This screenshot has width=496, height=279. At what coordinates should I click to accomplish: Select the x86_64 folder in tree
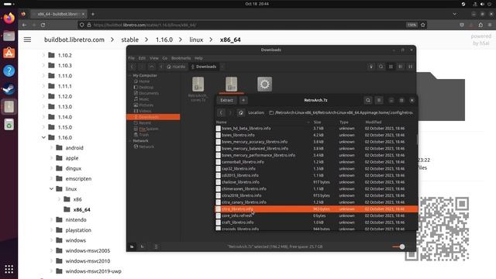click(81, 209)
